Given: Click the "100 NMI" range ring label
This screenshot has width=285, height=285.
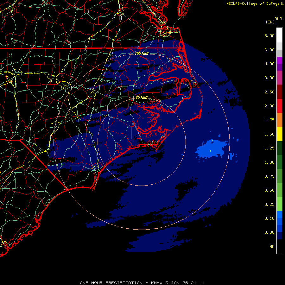Looking at the screenshot, I should [142, 54].
